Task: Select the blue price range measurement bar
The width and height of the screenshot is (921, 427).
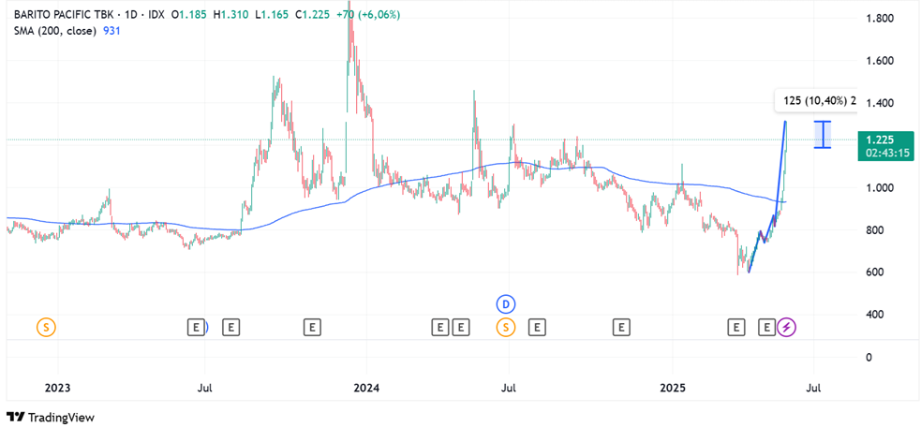Action: pyautogui.click(x=823, y=134)
